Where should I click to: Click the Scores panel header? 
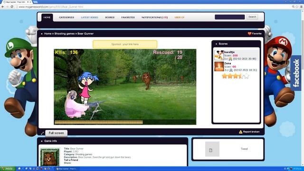(236, 44)
